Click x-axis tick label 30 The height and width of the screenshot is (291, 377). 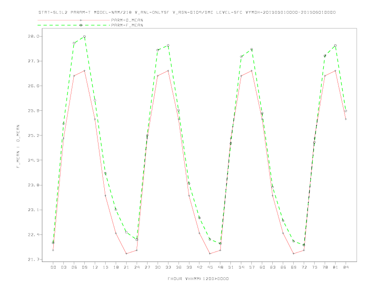click(158, 267)
